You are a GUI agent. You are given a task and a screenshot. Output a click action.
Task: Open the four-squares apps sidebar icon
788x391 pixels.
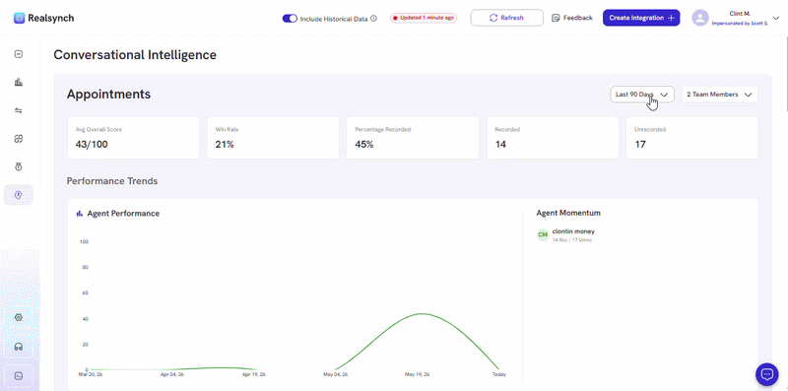pos(19,139)
